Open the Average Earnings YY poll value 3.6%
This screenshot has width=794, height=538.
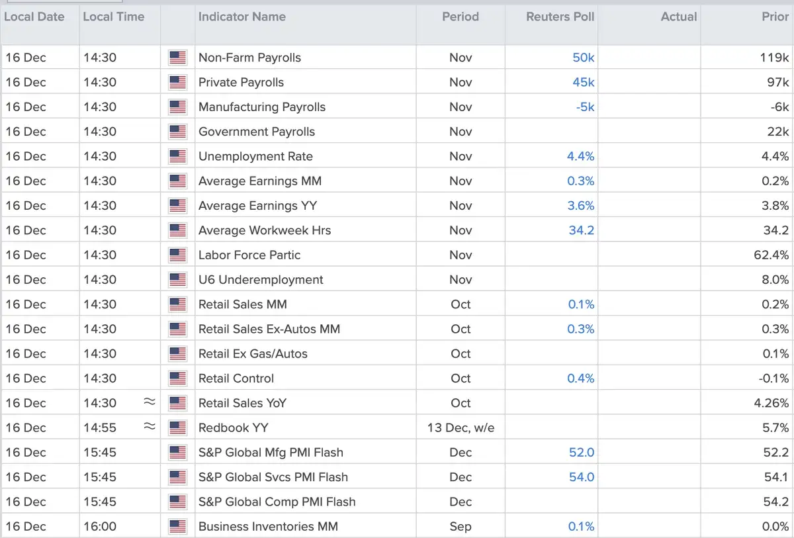tap(581, 206)
